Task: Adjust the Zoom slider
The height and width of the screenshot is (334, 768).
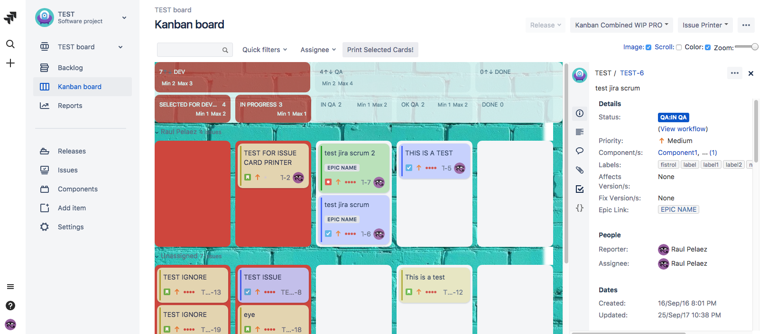Action: point(754,47)
